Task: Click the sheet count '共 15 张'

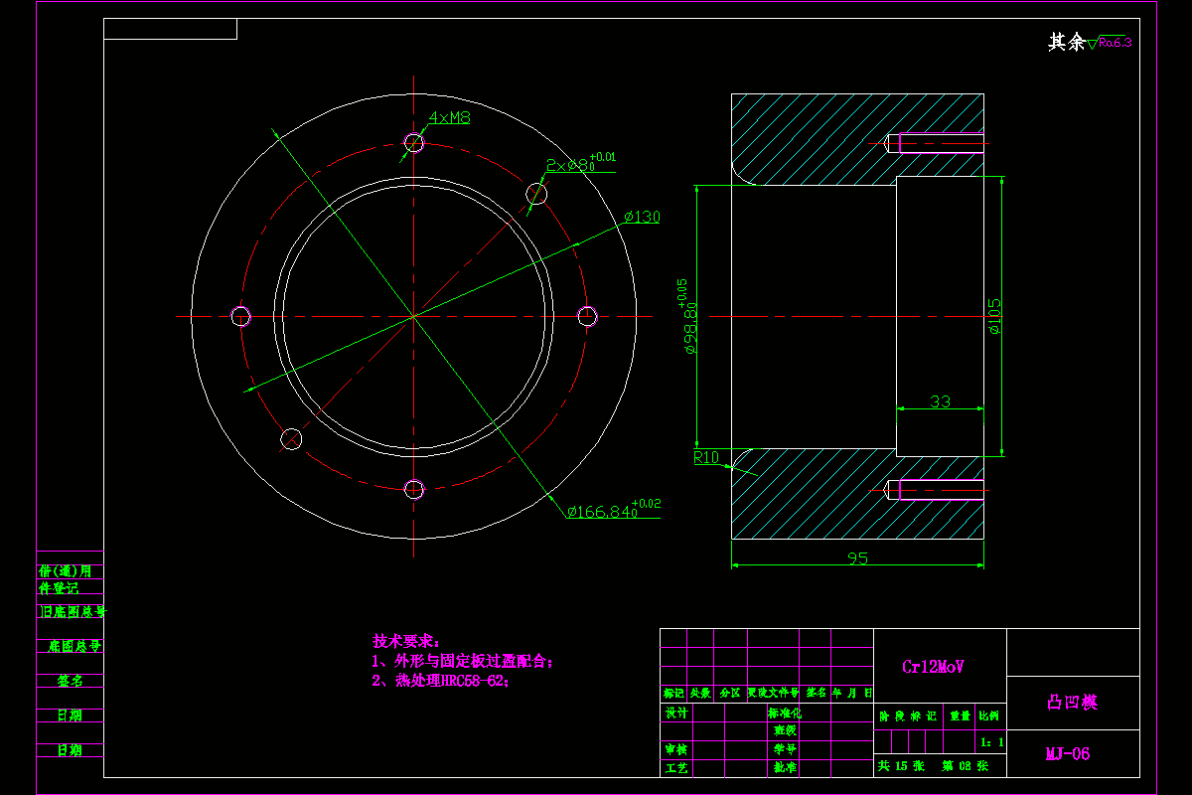Action: coord(901,767)
